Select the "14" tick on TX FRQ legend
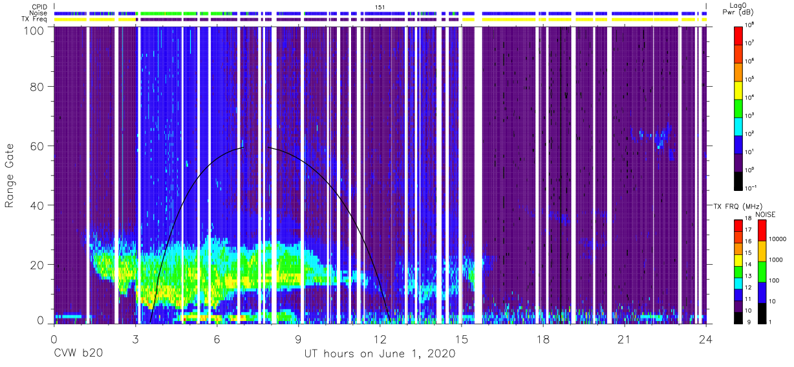 (x=748, y=264)
